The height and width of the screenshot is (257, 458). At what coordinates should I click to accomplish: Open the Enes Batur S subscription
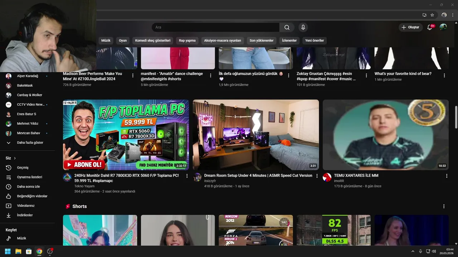(x=27, y=114)
